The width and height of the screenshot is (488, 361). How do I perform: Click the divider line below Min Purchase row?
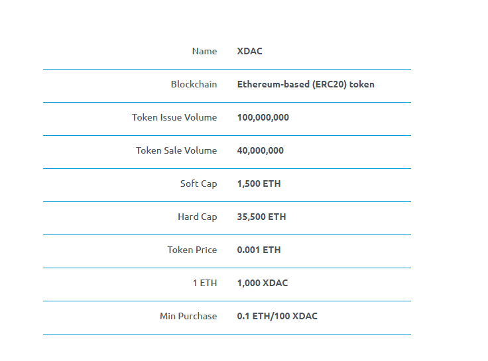[x=227, y=334]
